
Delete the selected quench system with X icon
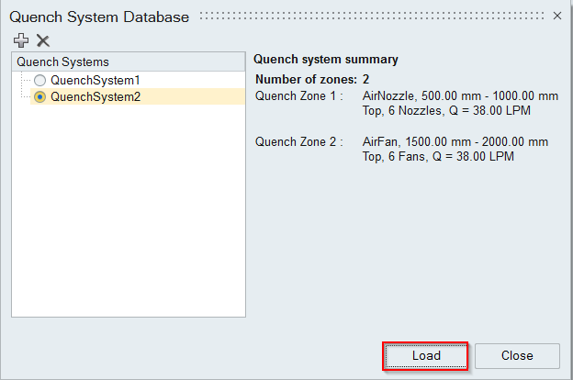click(x=42, y=40)
